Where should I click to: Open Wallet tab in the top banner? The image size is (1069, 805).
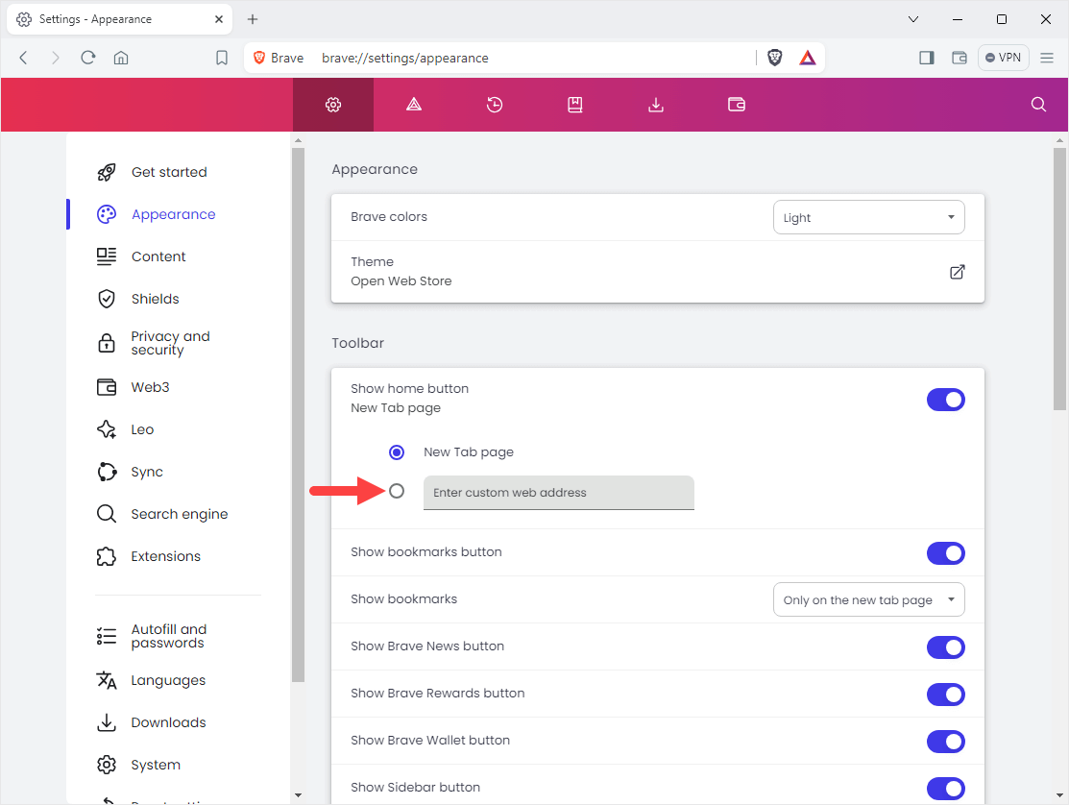point(737,105)
